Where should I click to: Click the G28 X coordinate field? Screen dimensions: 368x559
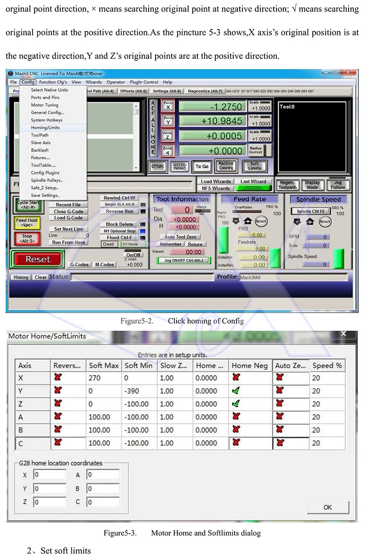click(x=49, y=475)
